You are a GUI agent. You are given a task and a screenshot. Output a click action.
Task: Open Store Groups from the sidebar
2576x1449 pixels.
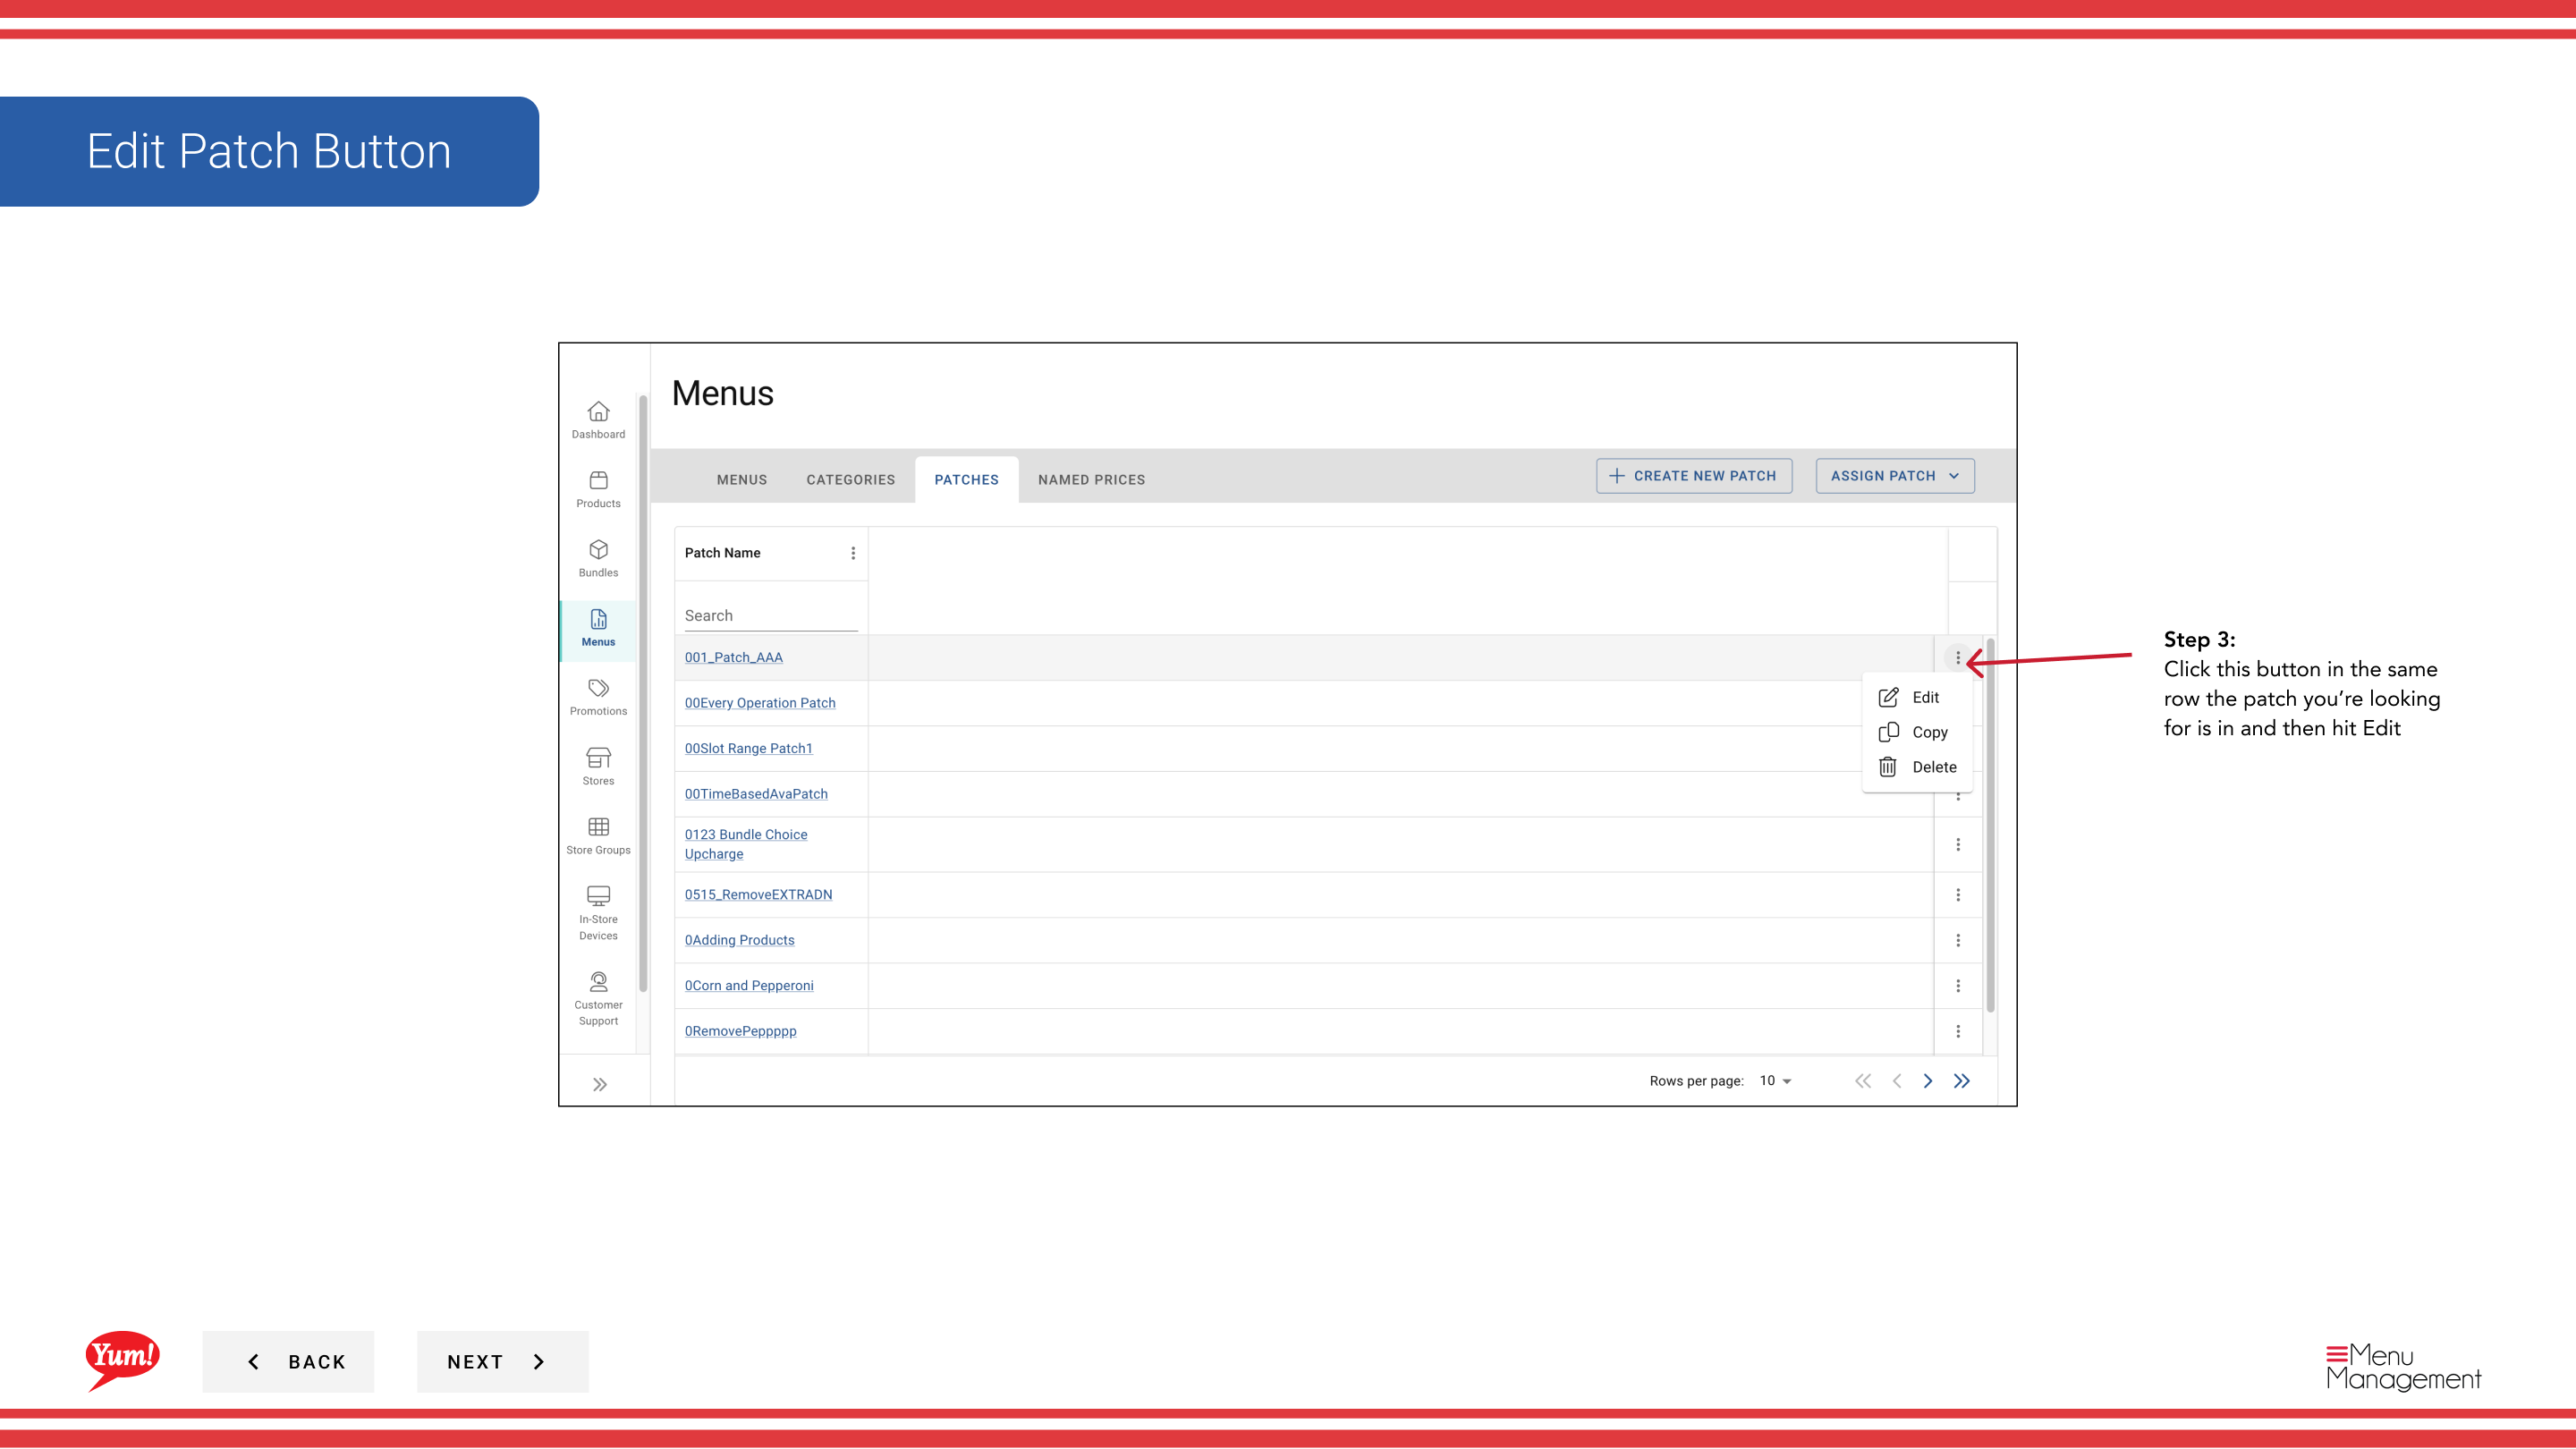(x=598, y=836)
